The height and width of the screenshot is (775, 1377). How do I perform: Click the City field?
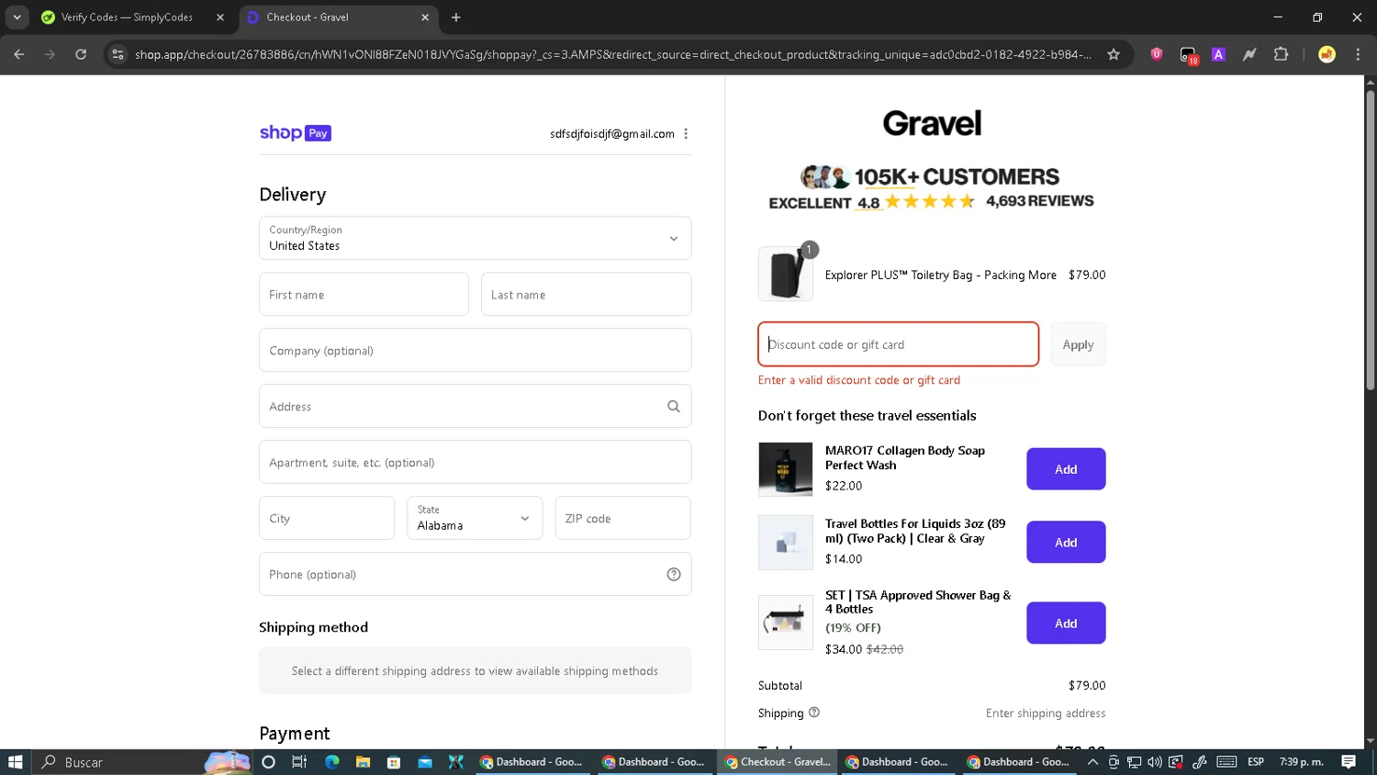click(327, 519)
